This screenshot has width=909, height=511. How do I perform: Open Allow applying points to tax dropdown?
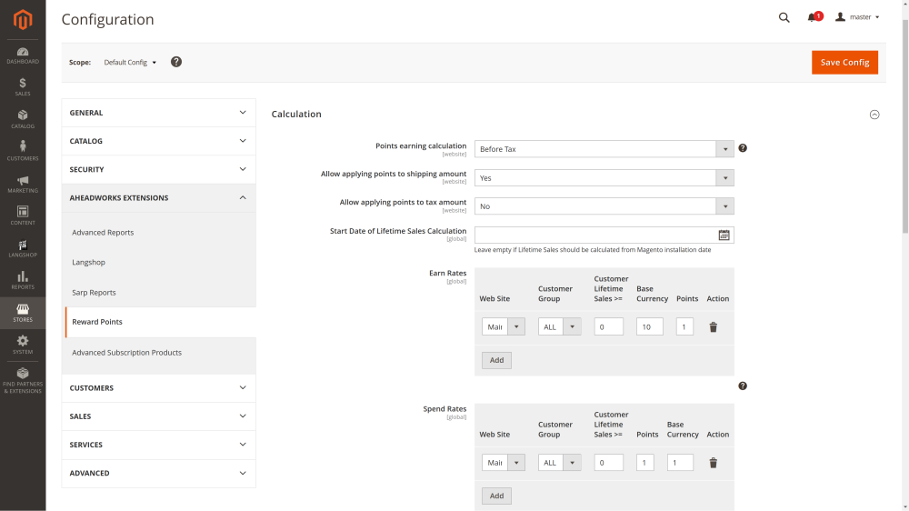(604, 206)
